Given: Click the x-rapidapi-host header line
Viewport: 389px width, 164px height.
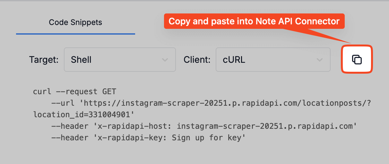Looking at the screenshot, I should point(204,126).
